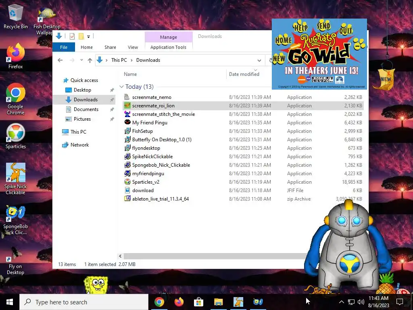Open the File menu tab
The image size is (413, 310).
tap(64, 47)
